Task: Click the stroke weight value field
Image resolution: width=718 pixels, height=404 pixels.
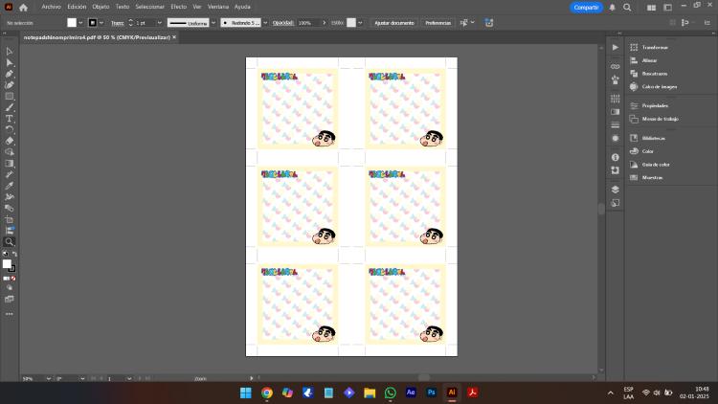Action: click(x=145, y=23)
